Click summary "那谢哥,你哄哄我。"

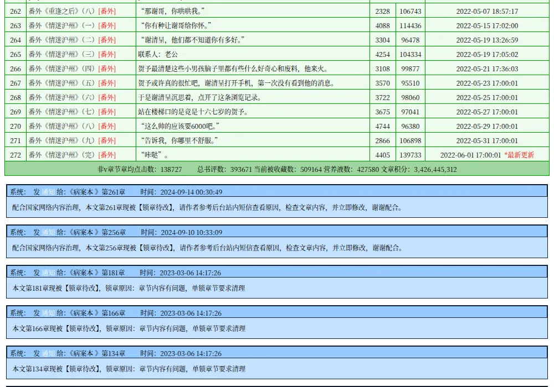(x=172, y=11)
